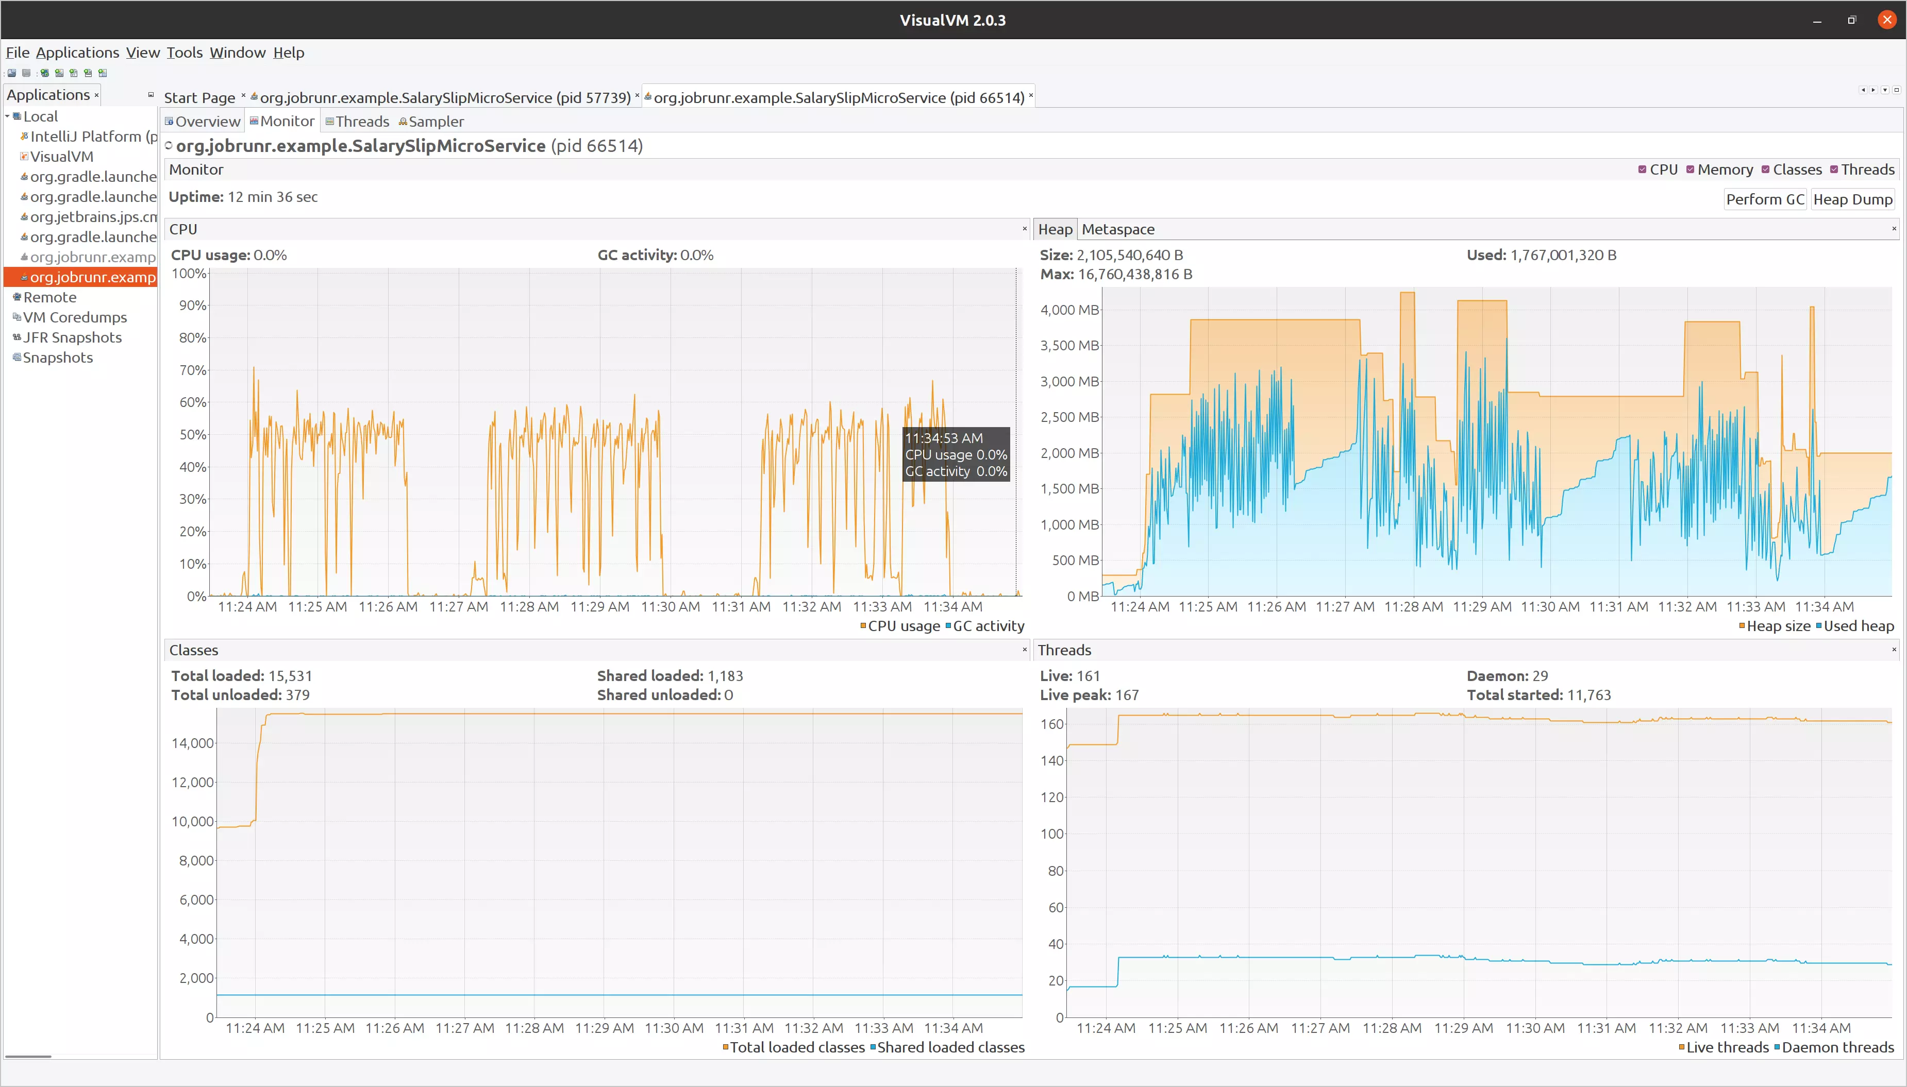Open the document tabs list dropdown
Image resolution: width=1907 pixels, height=1087 pixels.
tap(1885, 90)
